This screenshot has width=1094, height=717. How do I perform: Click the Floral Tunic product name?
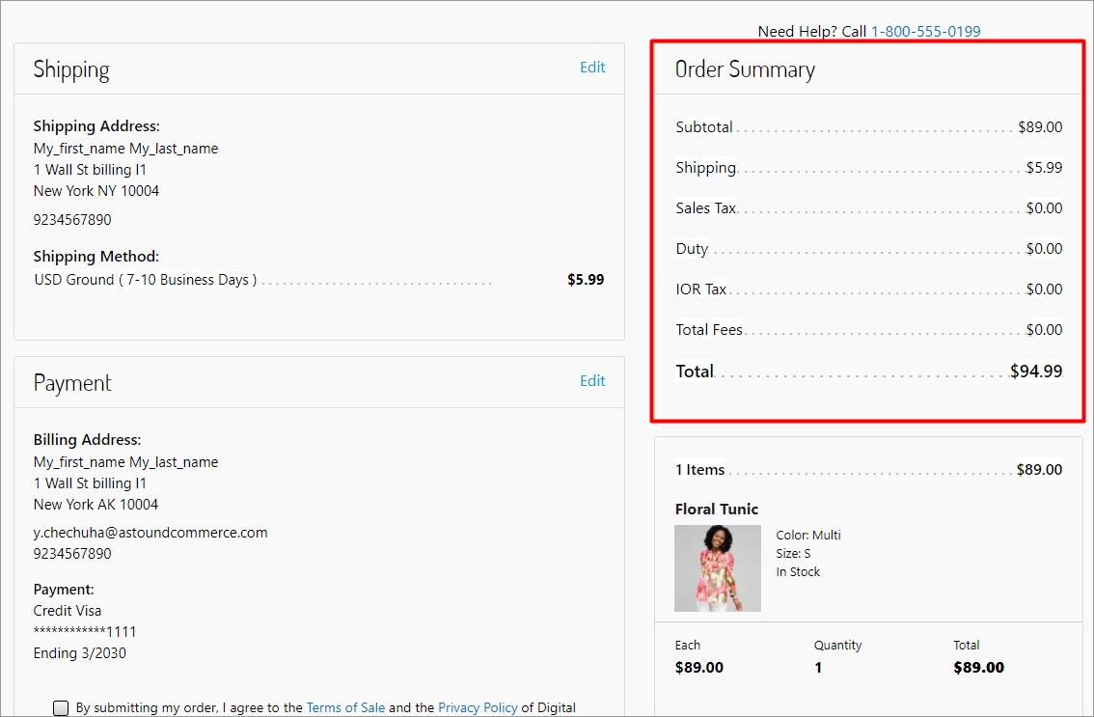[717, 510]
